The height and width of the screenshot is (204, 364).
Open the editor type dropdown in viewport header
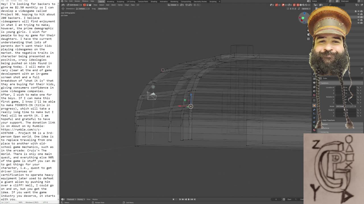pos(63,5)
